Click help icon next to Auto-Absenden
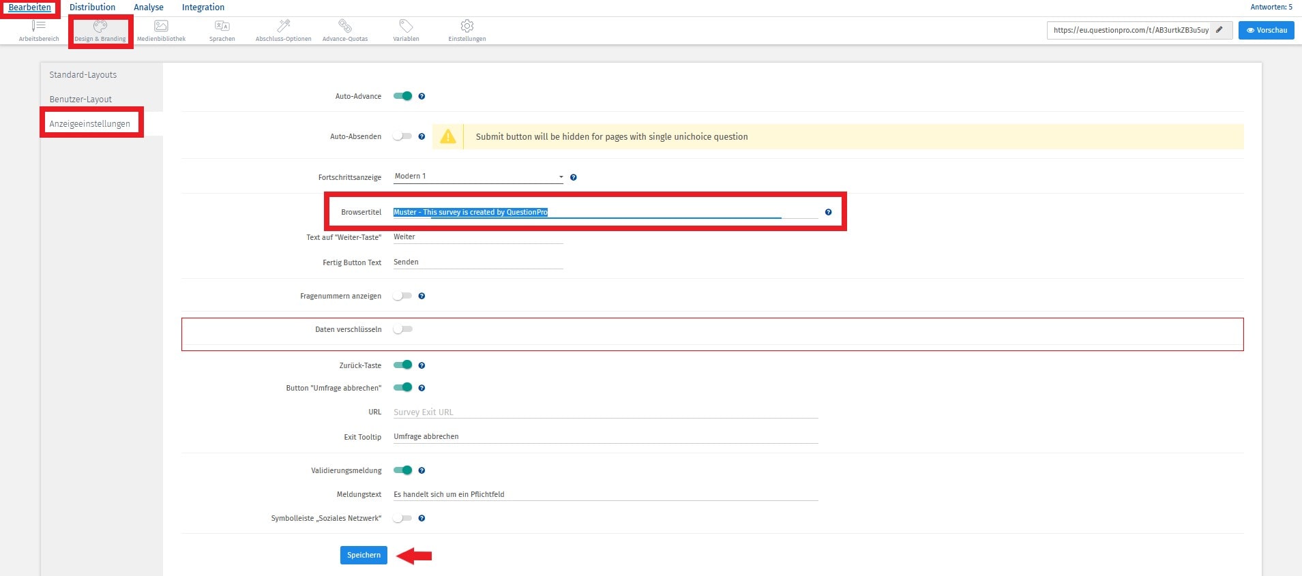Image resolution: width=1302 pixels, height=576 pixels. [421, 136]
